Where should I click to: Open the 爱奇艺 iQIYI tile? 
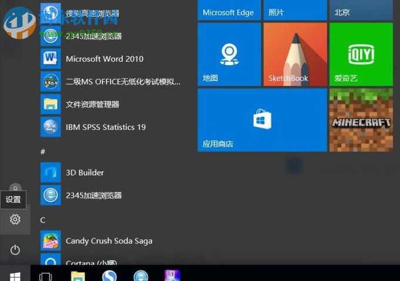tap(361, 54)
